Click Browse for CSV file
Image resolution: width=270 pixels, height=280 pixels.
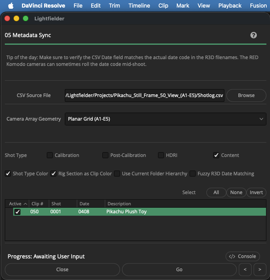pyautogui.click(x=246, y=95)
